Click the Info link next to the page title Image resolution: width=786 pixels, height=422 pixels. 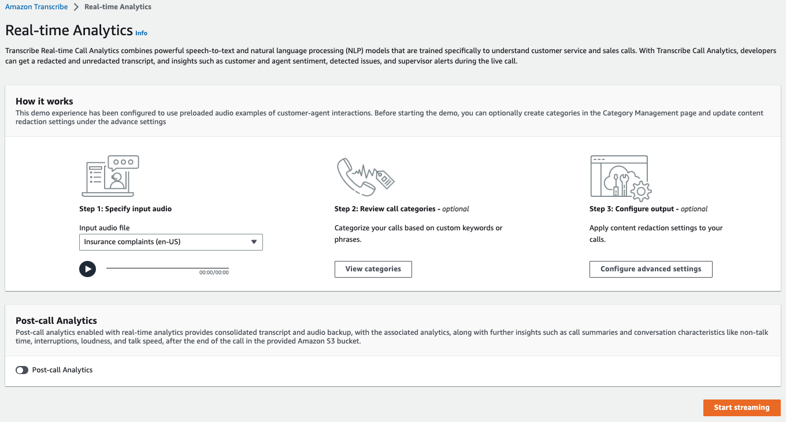(x=141, y=33)
